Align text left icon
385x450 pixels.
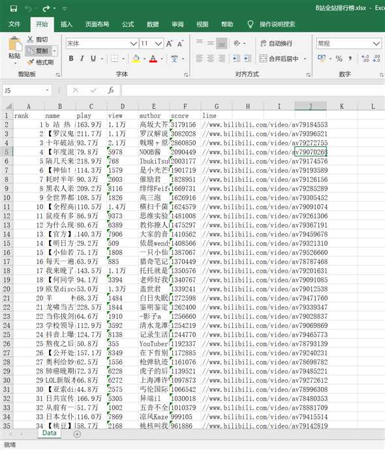pyautogui.click(x=199, y=59)
